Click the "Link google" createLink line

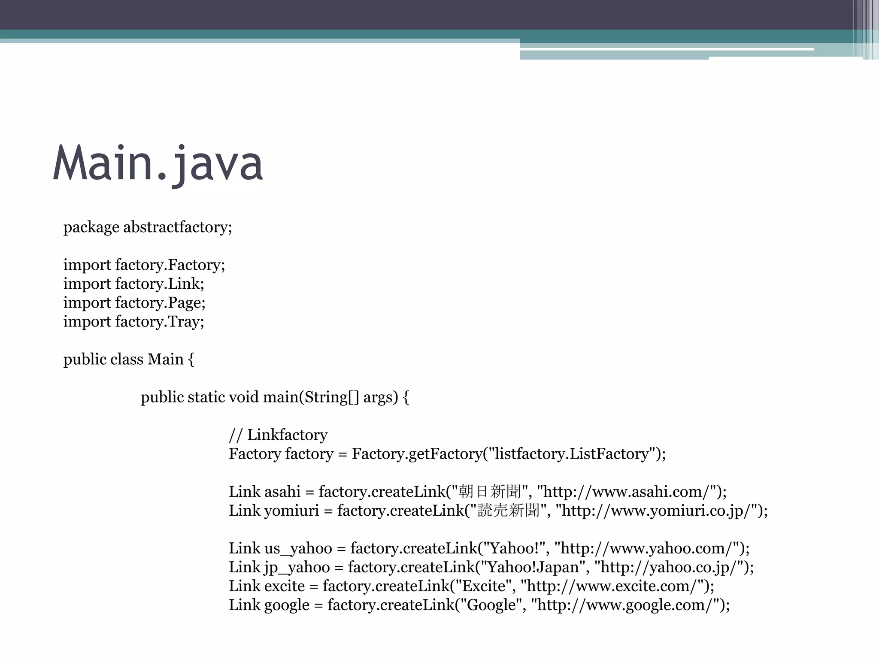click(x=479, y=605)
